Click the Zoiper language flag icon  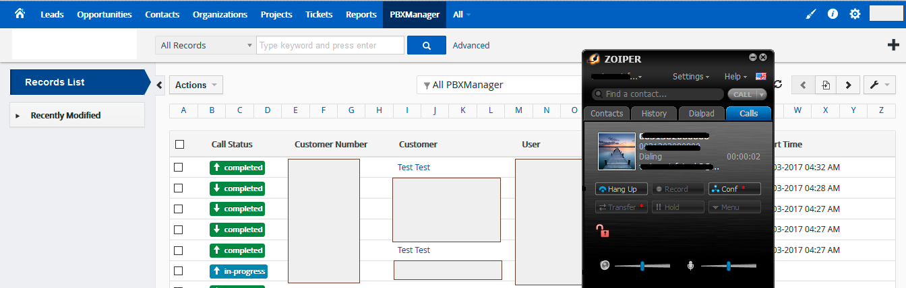(761, 77)
